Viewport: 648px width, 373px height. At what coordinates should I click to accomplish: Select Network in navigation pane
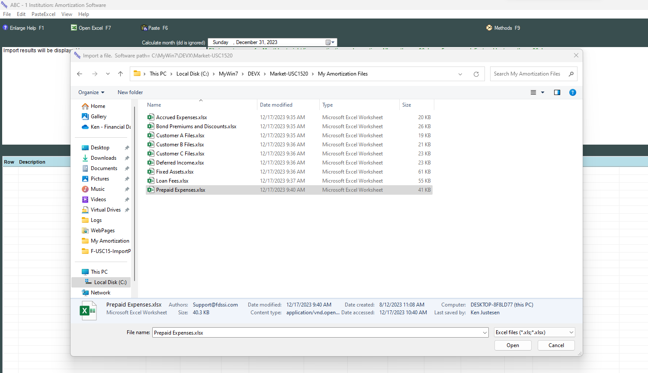click(100, 293)
